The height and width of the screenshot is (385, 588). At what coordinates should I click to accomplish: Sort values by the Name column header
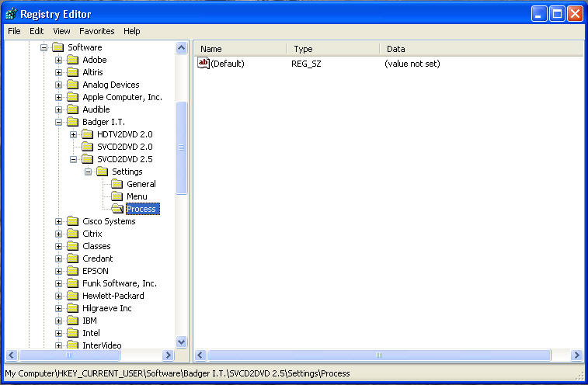tap(241, 49)
